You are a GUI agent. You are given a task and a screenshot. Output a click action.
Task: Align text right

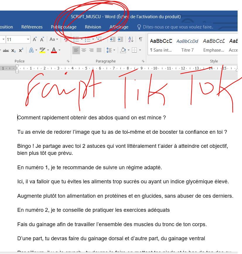[x=91, y=50]
